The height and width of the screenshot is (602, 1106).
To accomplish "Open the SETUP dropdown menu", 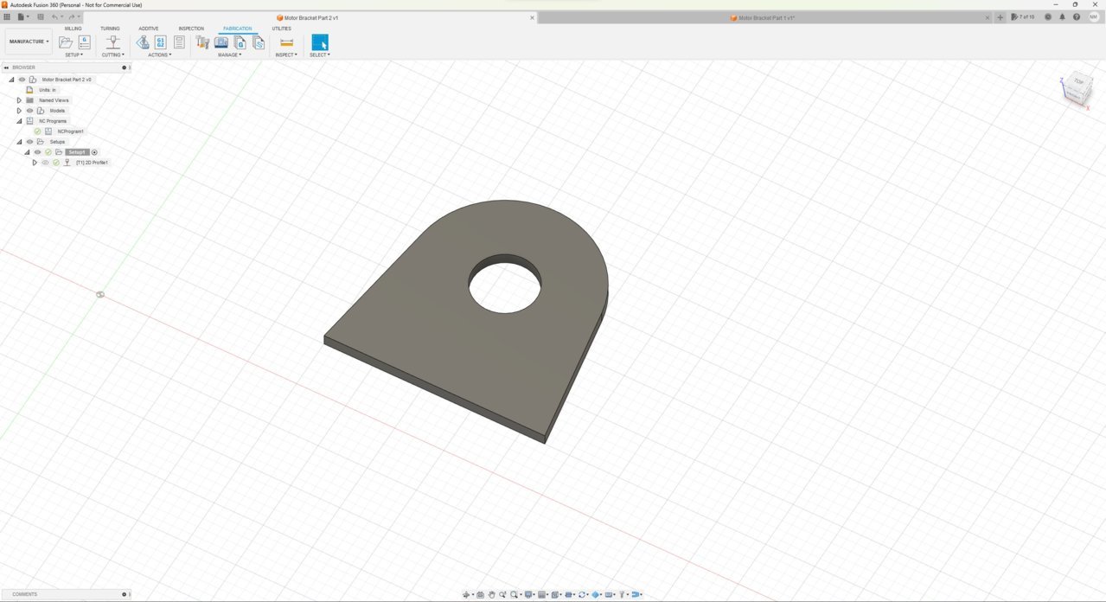I will [x=74, y=54].
